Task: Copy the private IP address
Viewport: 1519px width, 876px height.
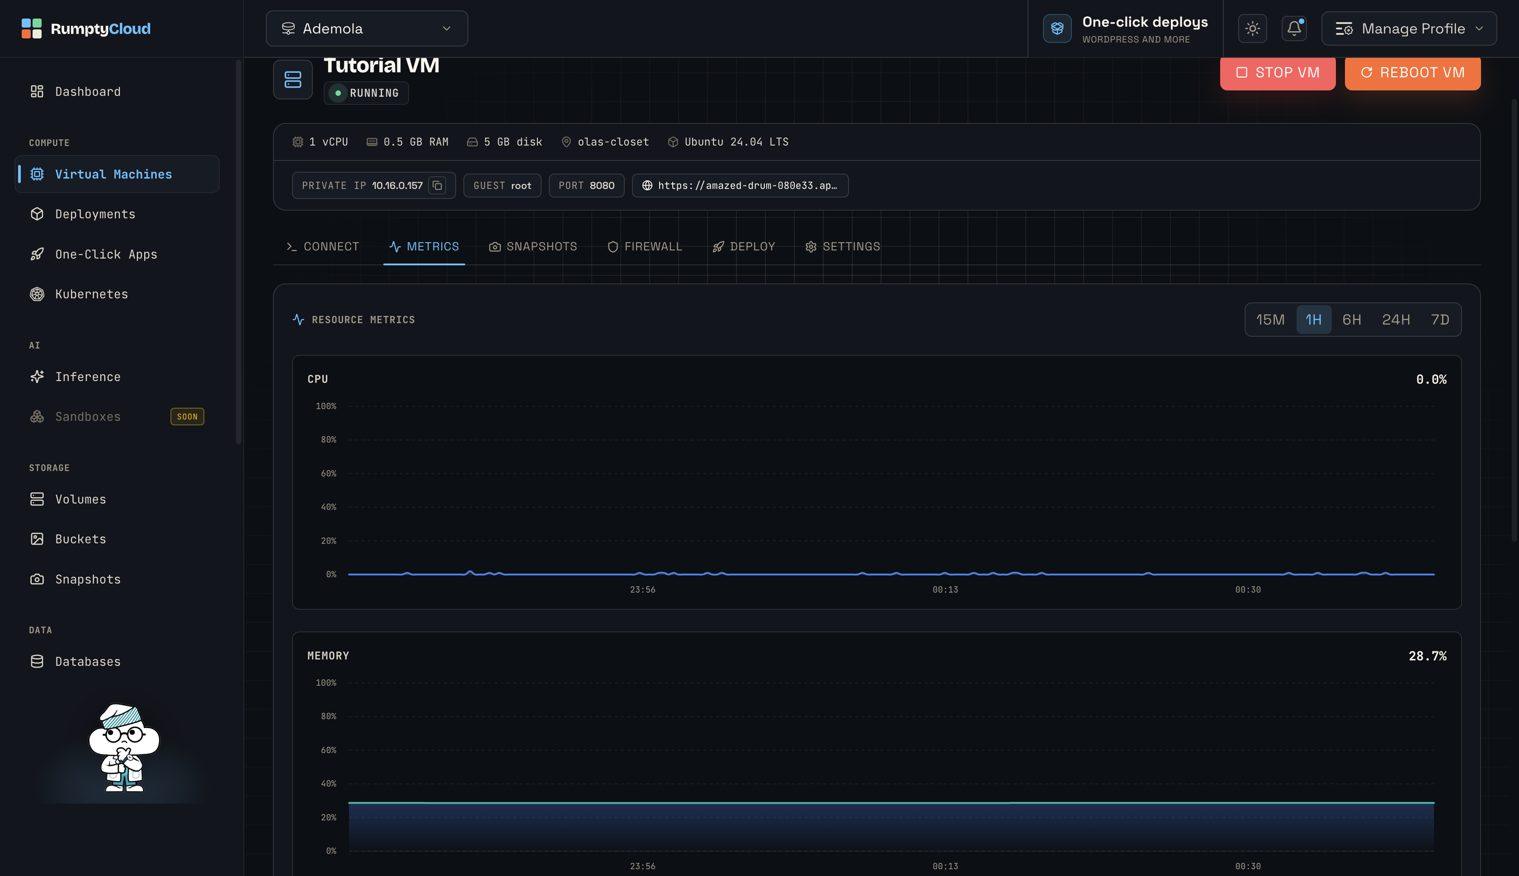Action: tap(437, 185)
